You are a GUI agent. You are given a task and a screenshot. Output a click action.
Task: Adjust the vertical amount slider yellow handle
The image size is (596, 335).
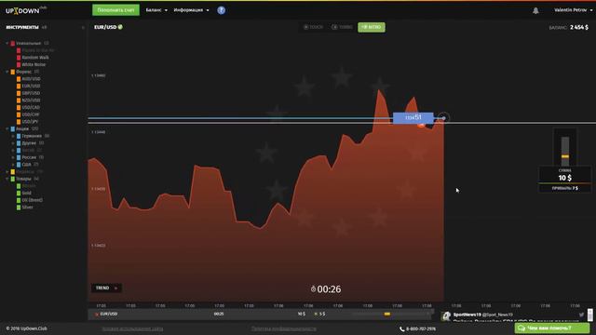coord(565,156)
